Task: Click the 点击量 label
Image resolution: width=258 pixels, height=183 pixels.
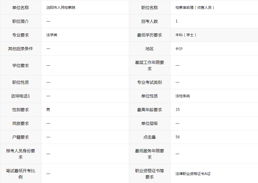Action: tap(150, 137)
